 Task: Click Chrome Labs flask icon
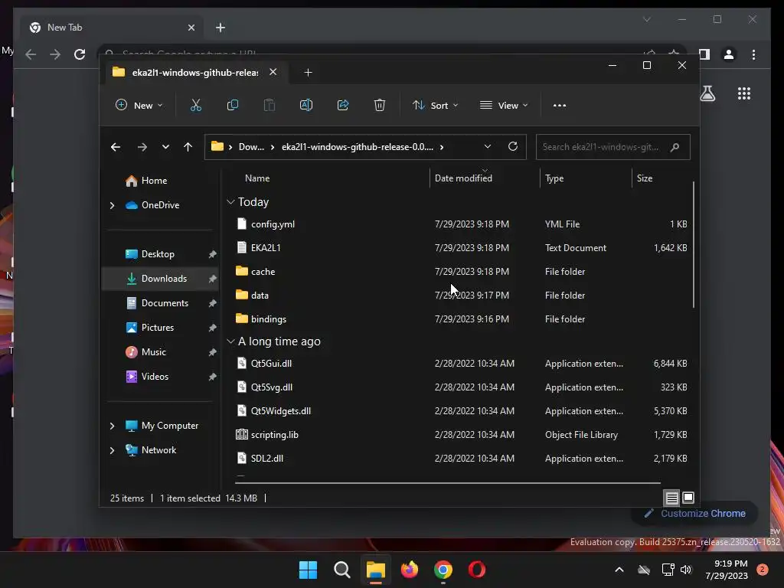[707, 93]
